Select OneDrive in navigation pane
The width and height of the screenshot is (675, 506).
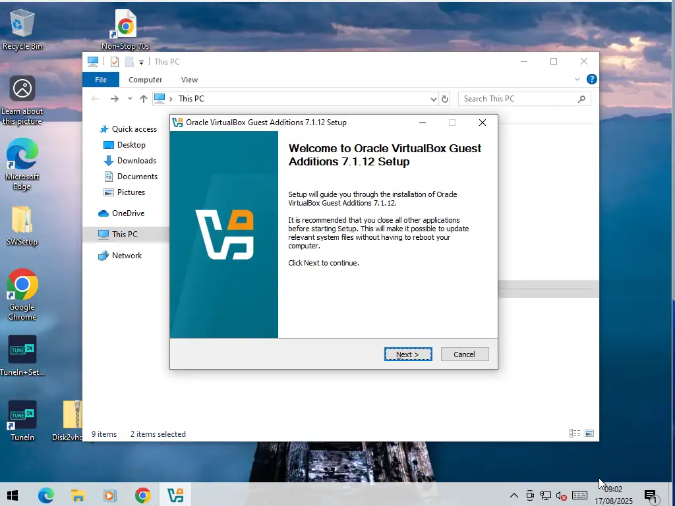[x=128, y=213]
